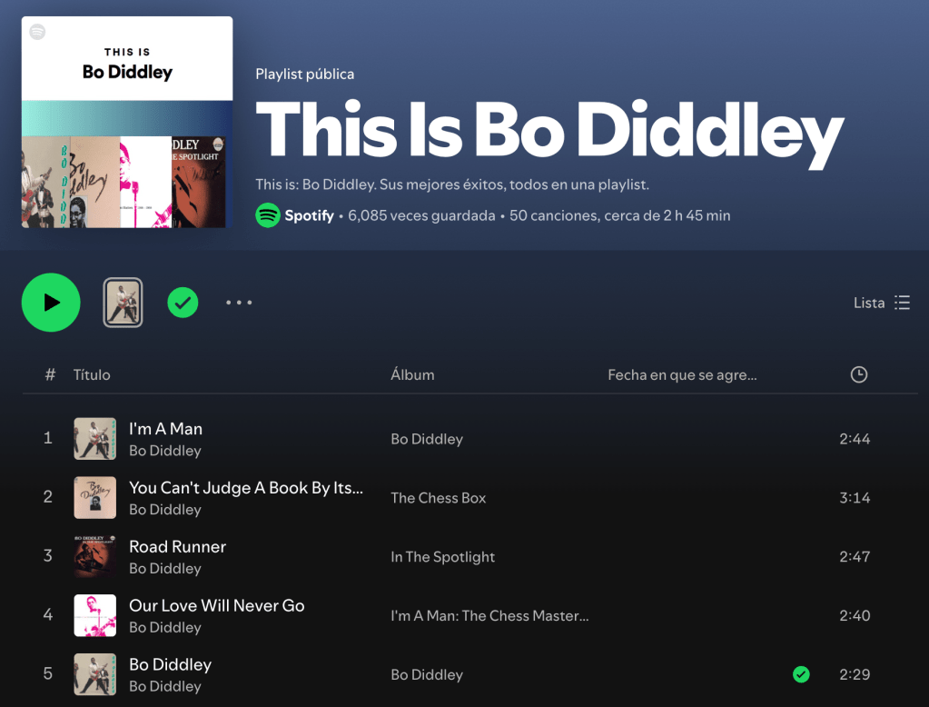Viewport: 929px width, 707px height.
Task: Click the clock duration column icon
Action: pos(858,374)
